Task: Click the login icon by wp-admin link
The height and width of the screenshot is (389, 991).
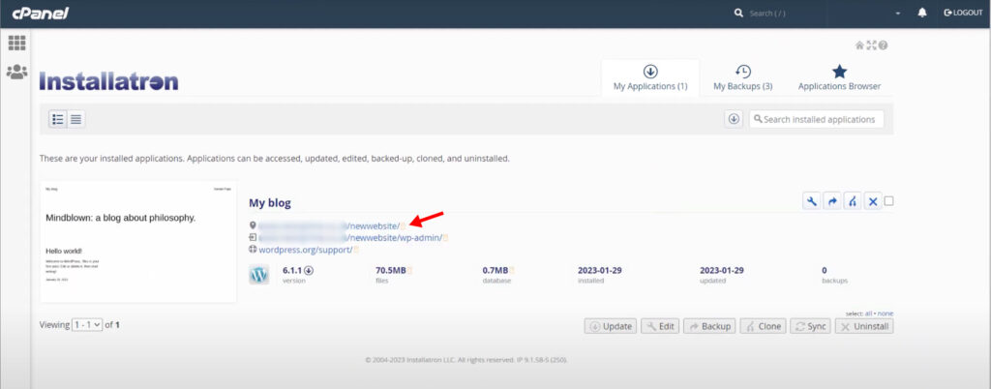Action: click(253, 237)
